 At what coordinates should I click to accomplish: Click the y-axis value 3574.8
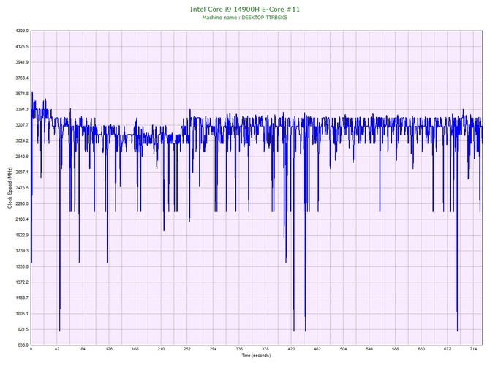[x=22, y=94]
